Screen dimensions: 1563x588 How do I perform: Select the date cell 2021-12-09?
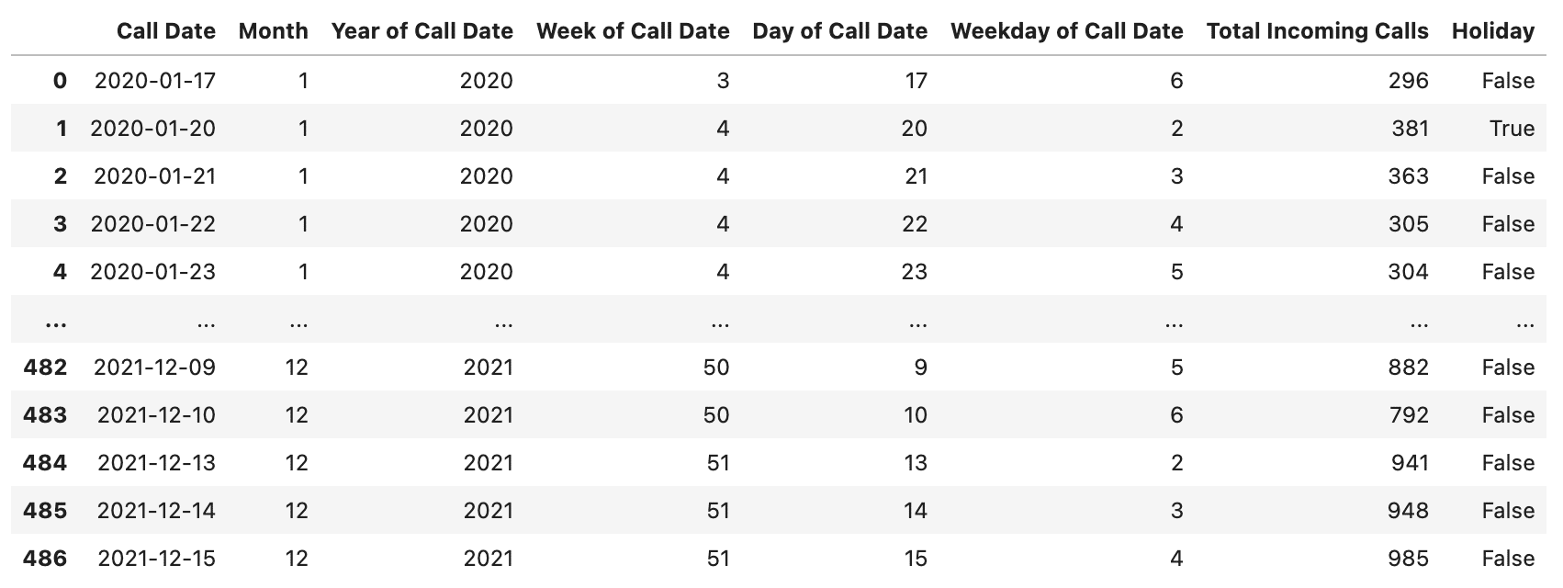pos(154,367)
